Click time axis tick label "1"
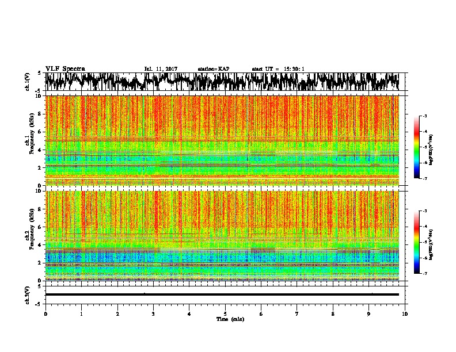Screen dimensions: 456x352 coord(81,314)
